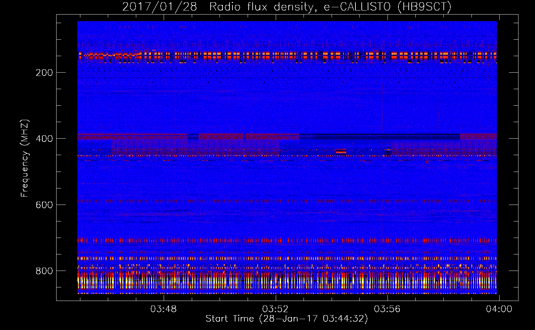Viewport: 535px width, 330px height.
Task: Click the 400 frequency tick label
Action: pos(44,139)
